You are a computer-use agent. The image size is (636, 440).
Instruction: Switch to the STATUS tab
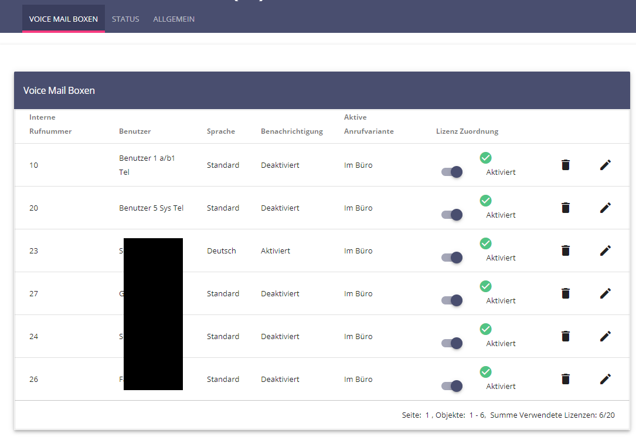[125, 19]
